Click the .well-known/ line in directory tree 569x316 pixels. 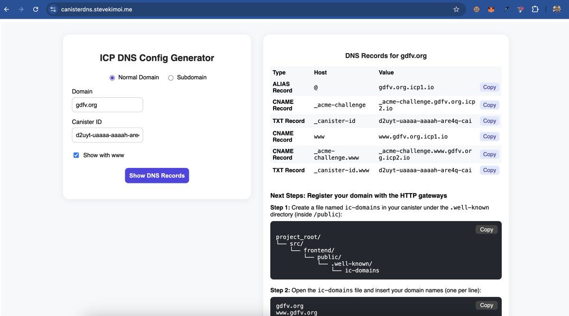tap(351, 264)
